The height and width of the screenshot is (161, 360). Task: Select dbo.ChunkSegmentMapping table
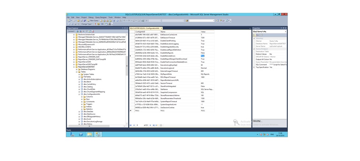click(x=94, y=92)
